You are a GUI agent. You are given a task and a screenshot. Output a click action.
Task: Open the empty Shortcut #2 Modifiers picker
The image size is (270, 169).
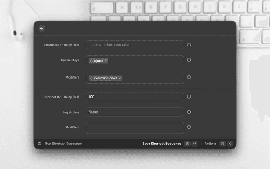(135, 128)
